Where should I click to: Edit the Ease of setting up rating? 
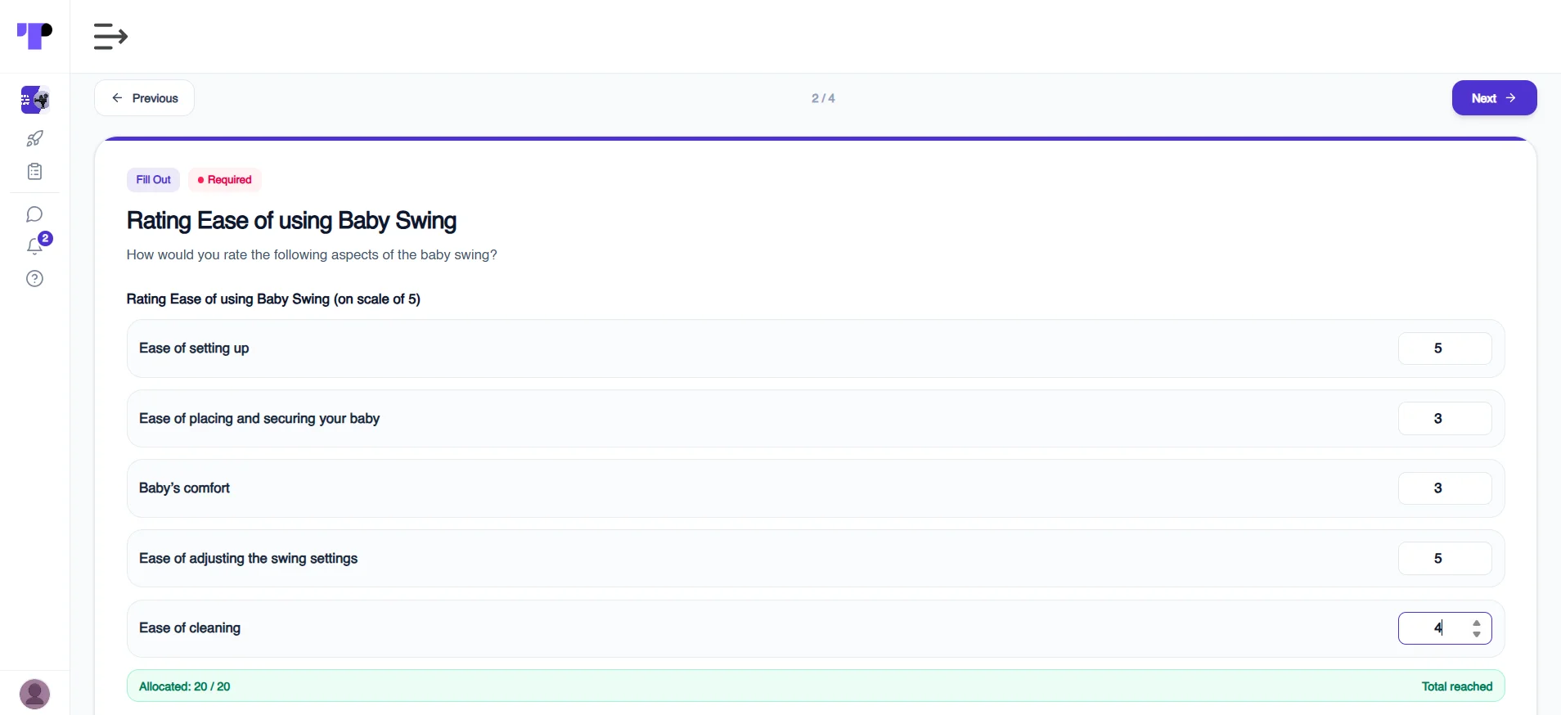(1445, 349)
